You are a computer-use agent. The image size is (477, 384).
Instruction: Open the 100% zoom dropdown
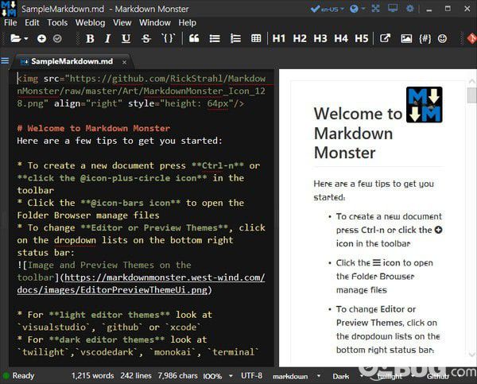point(218,376)
